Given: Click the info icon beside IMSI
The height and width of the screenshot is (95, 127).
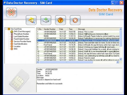Looking at the screenshot, I should [x=12, y=49].
